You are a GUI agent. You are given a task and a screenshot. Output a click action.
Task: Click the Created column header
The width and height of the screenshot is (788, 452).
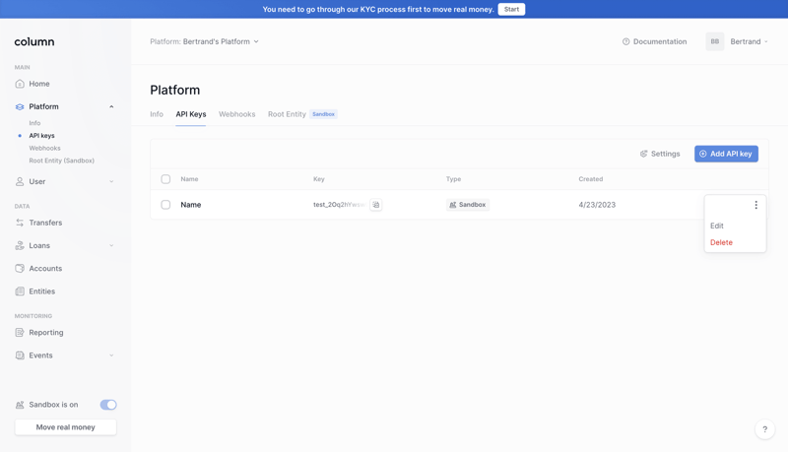(x=590, y=179)
